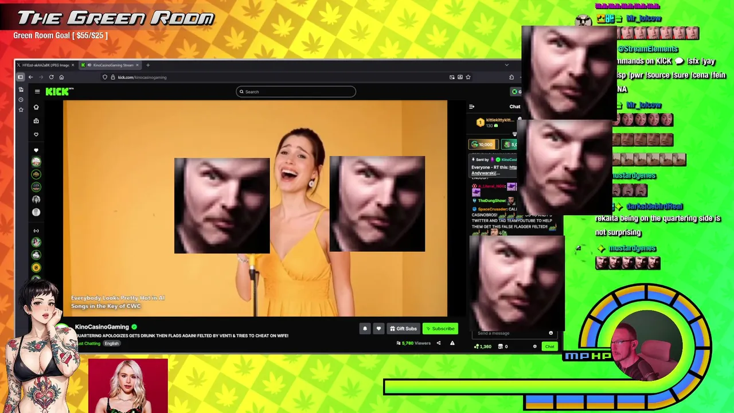Screen dimensions: 734x413
Task: Click the 1,360 points counter
Action: 483,346
